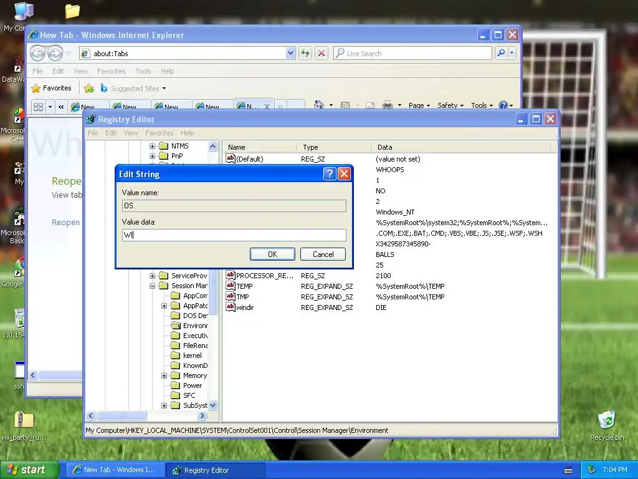This screenshot has height=479, width=638.
Task: Click the Name column header
Action: coord(260,147)
